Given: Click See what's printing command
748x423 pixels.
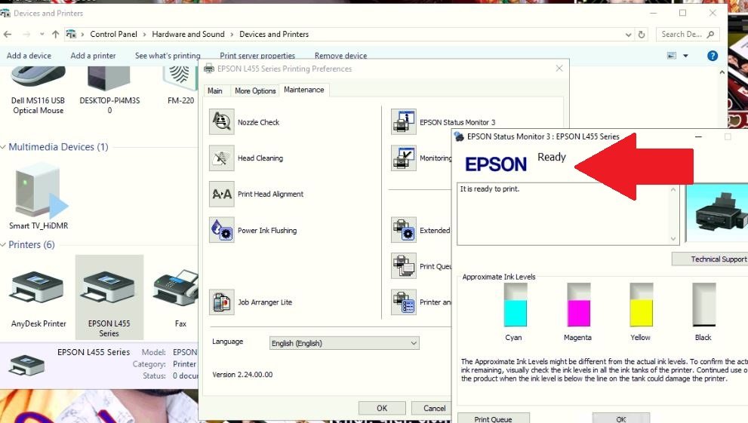Looking at the screenshot, I should click(x=168, y=56).
